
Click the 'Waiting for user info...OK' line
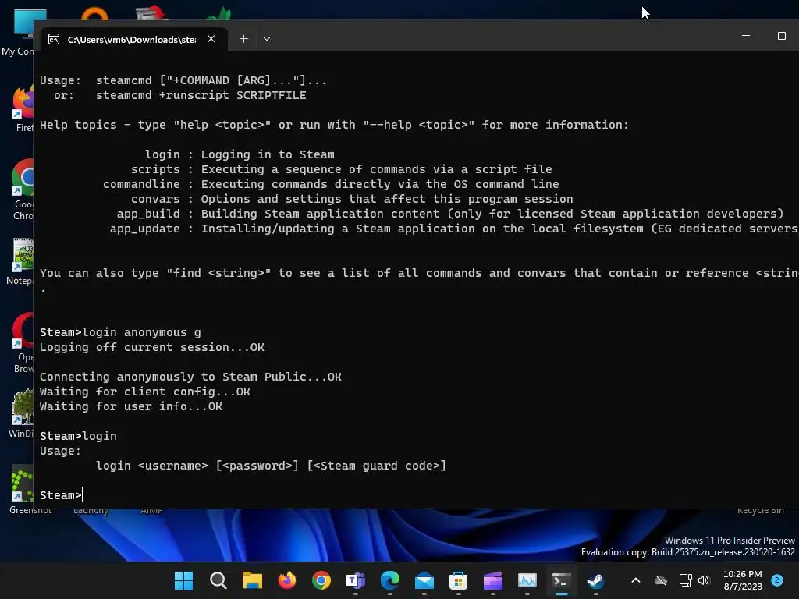pos(131,406)
